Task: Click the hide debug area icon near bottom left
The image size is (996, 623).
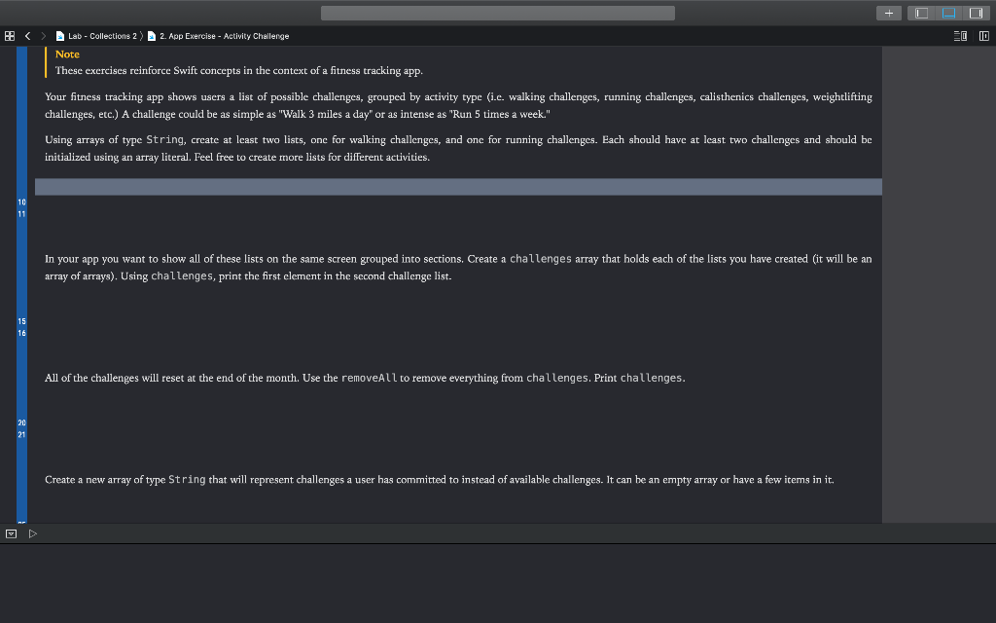Action: pos(11,533)
